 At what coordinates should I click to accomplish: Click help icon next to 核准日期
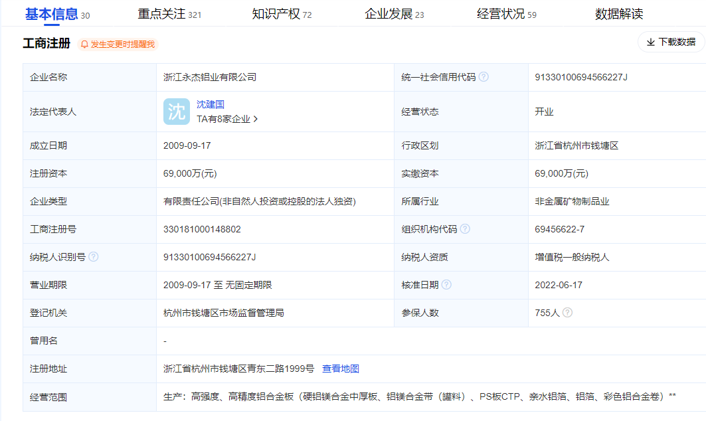[446, 285]
